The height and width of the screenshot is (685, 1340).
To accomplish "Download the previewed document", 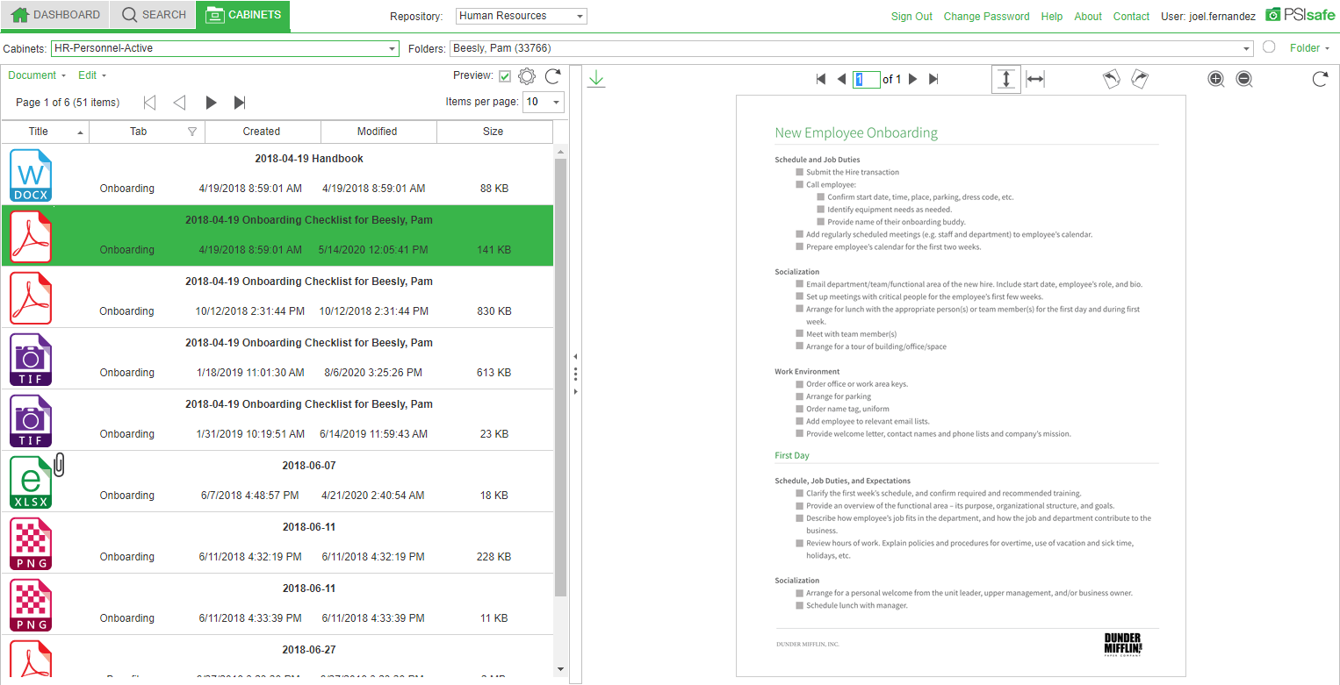I will click(x=596, y=78).
